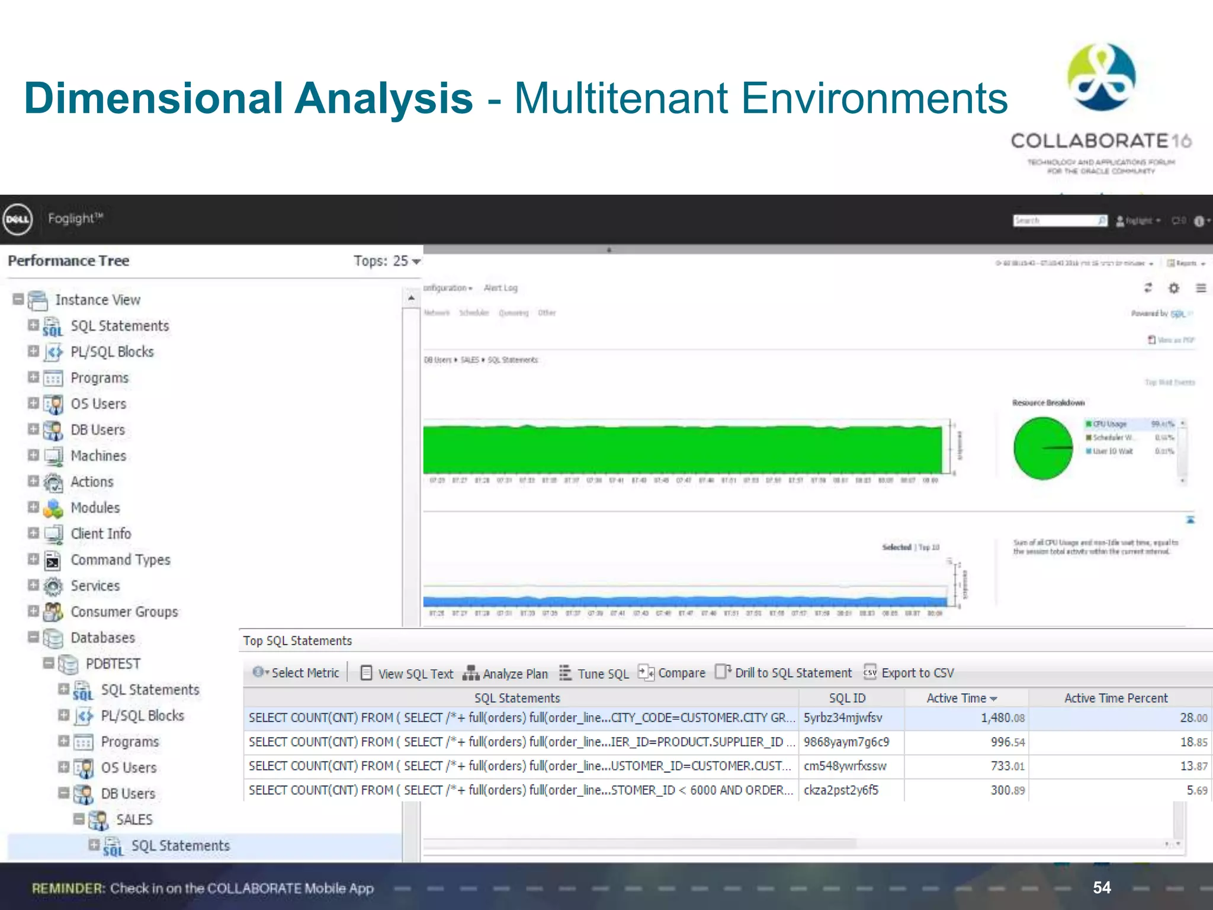The width and height of the screenshot is (1213, 910).
Task: Select PL/SQL Blocks under PDBTEST
Action: tap(142, 716)
